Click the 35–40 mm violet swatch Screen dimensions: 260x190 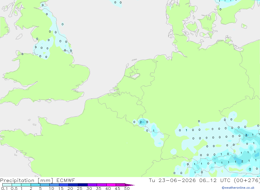(x=102, y=185)
